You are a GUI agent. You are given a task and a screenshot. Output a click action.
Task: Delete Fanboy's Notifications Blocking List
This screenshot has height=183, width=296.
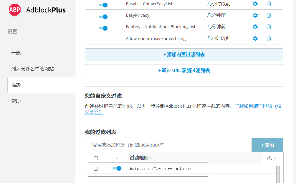coord(269,27)
